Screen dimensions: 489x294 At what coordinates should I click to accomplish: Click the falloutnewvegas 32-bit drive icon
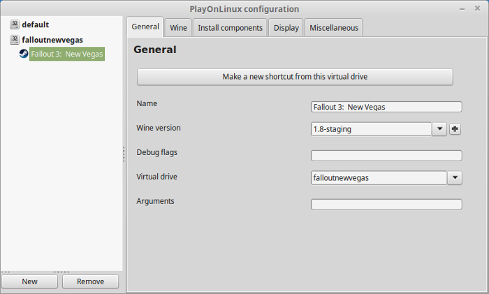[15, 40]
